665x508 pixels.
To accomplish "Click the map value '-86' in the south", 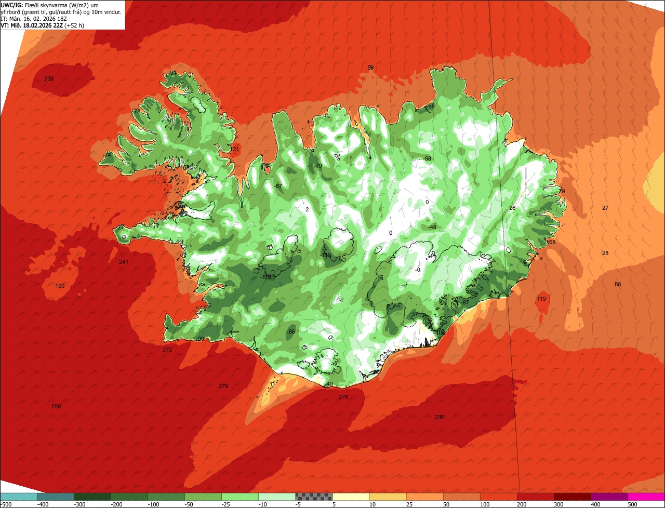I will [291, 331].
